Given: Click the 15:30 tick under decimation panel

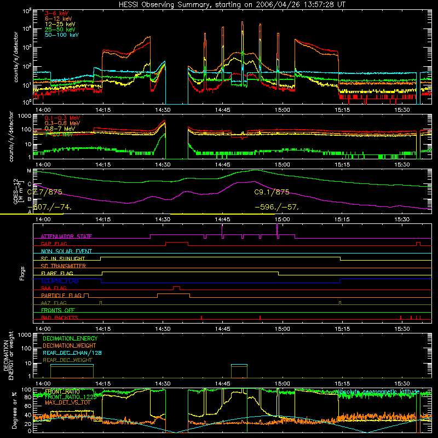Looking at the screenshot, I should 402,384.
